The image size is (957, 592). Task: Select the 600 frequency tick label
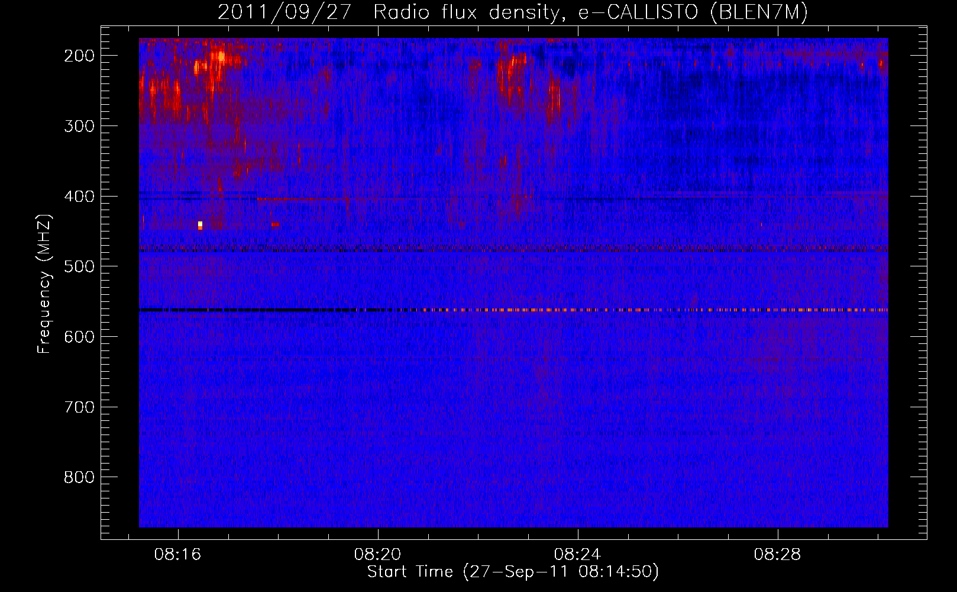tap(79, 337)
